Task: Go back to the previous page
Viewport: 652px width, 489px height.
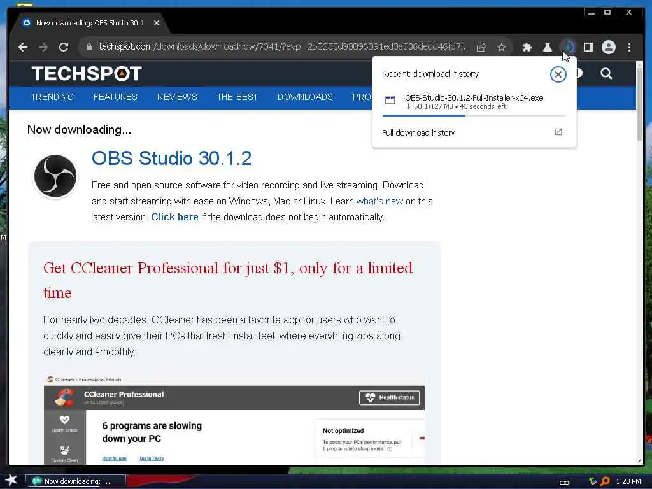Action: [x=23, y=47]
